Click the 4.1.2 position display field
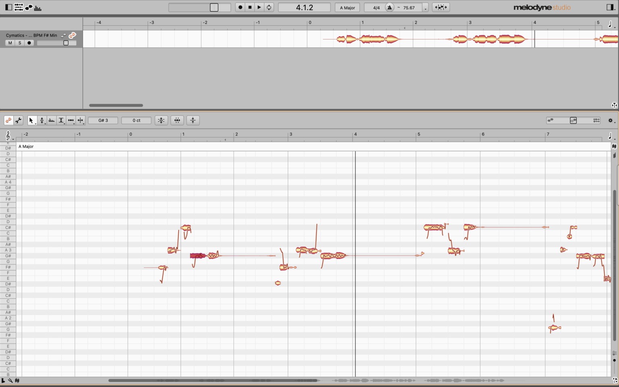Viewport: 619px width, 387px height. 303,7
